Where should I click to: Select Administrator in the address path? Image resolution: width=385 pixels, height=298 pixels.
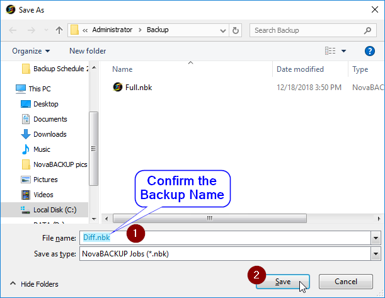[x=112, y=30]
